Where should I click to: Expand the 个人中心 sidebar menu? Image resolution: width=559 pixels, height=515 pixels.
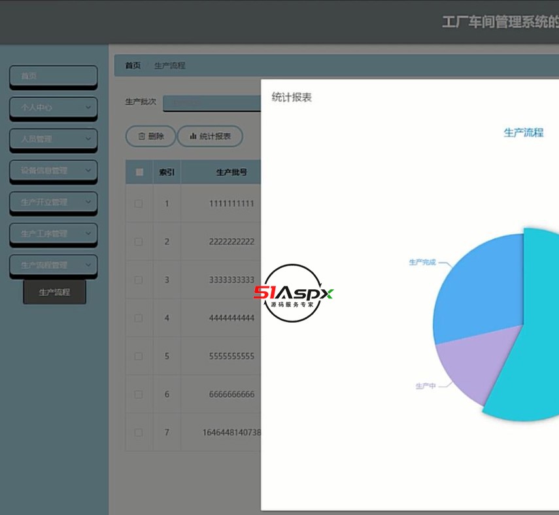(x=53, y=108)
